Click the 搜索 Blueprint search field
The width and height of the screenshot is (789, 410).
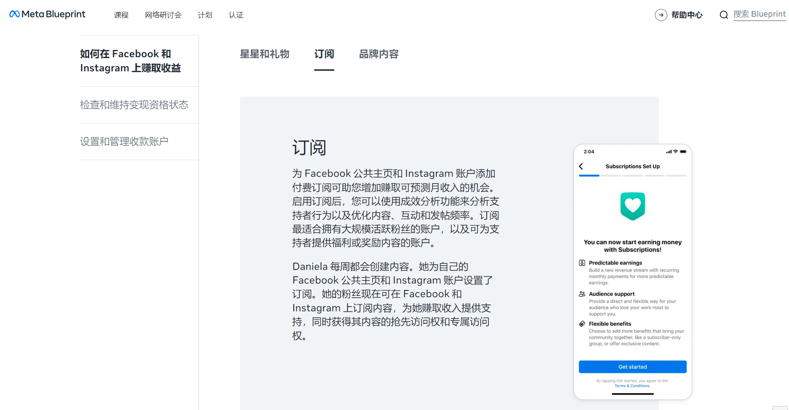(760, 14)
